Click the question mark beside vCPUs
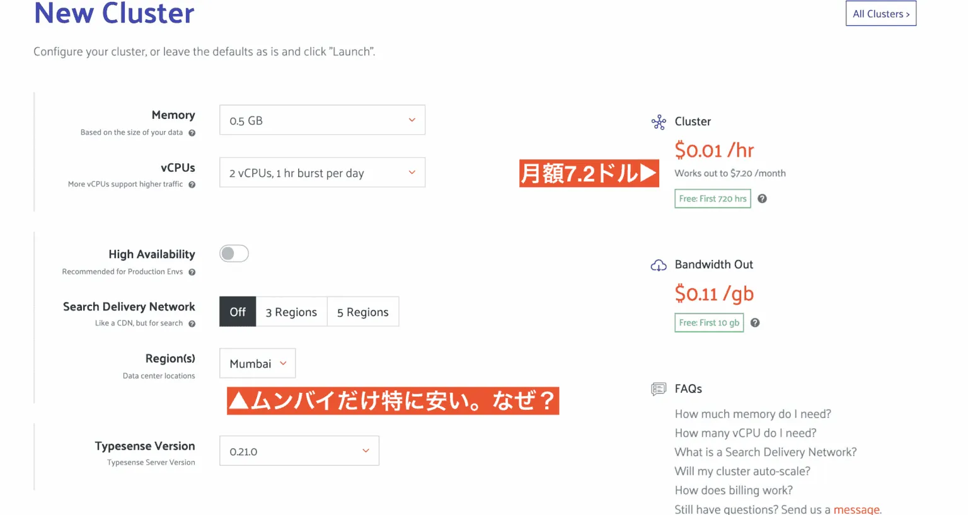The height and width of the screenshot is (515, 968). click(192, 184)
